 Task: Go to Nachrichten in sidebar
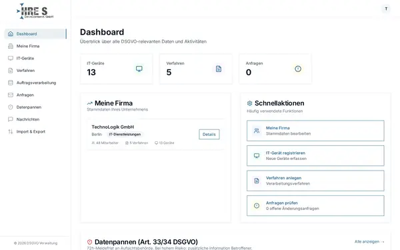(35, 119)
